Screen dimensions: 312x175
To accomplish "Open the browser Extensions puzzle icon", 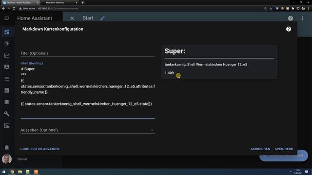I will point(292,9).
